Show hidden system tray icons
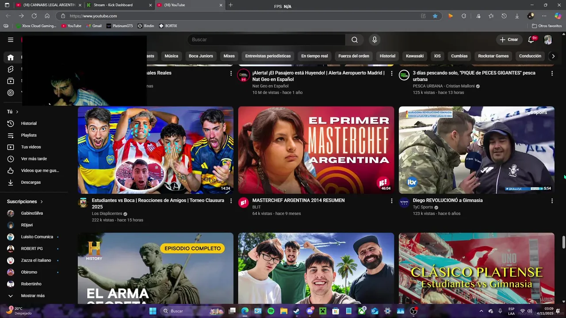566x318 pixels. pos(481,311)
